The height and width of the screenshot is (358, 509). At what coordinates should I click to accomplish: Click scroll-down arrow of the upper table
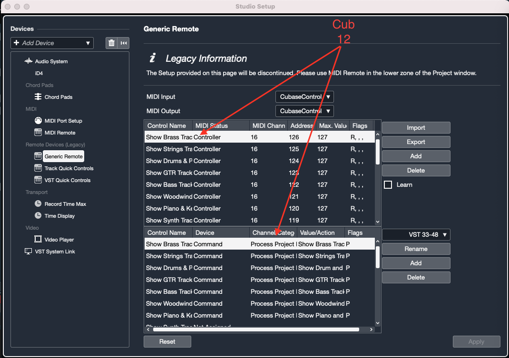378,222
